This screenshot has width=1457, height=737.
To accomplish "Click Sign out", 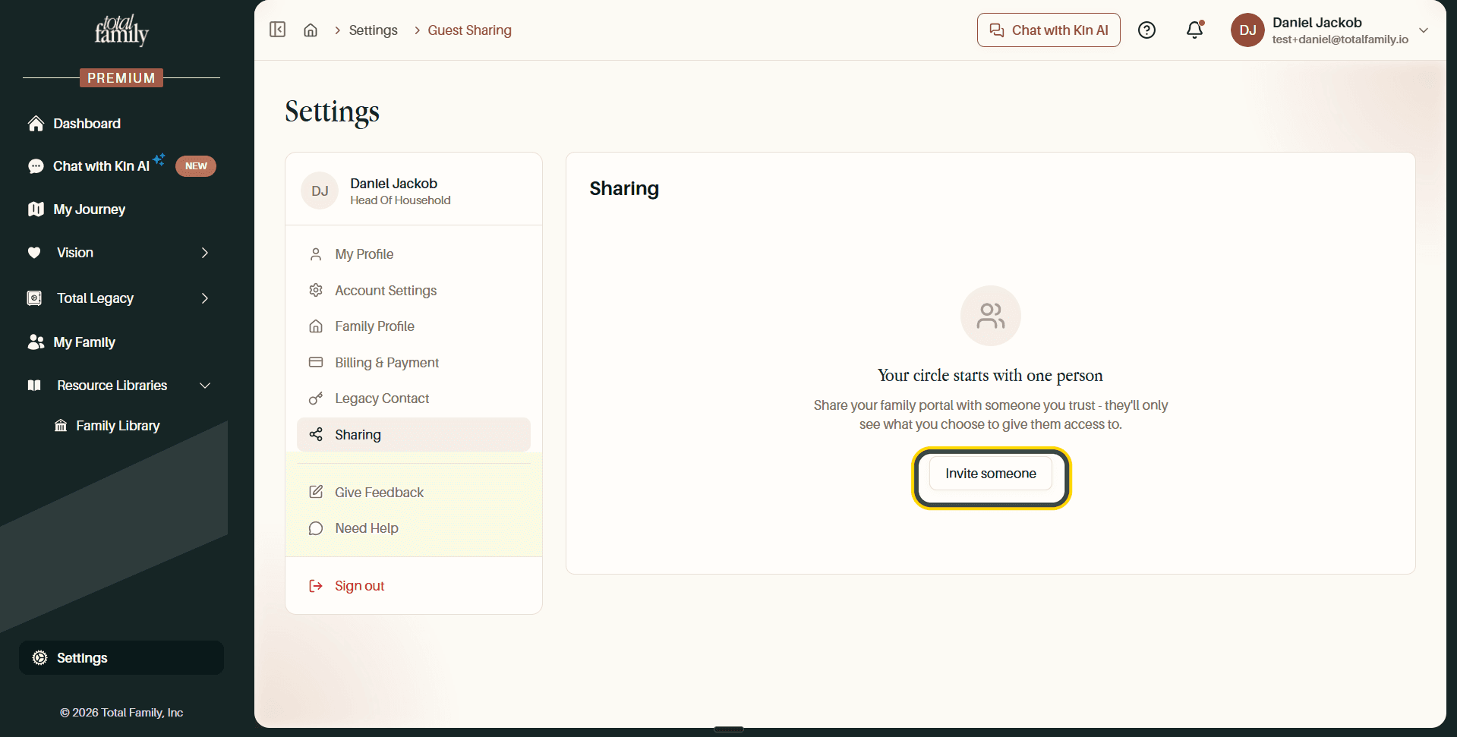I will (359, 586).
